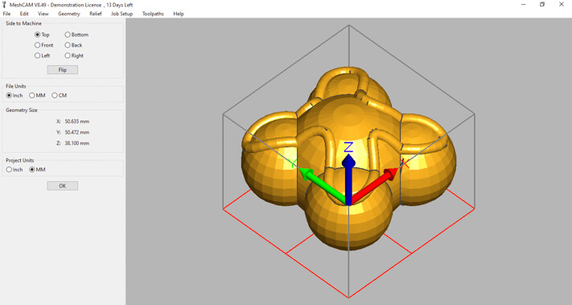Close the MeshCAM window
Screen dimensions: 572x305
click(562, 4)
